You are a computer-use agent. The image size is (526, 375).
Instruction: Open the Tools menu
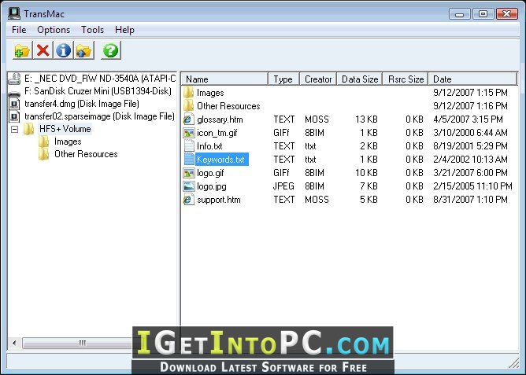[93, 30]
